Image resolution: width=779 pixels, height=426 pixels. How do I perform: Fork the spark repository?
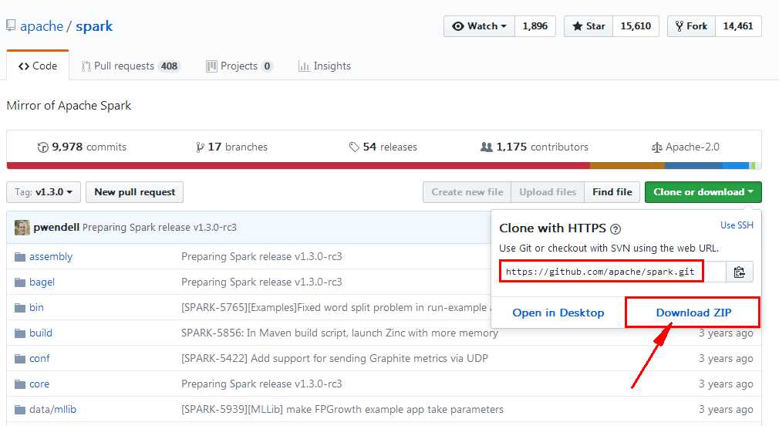(691, 26)
